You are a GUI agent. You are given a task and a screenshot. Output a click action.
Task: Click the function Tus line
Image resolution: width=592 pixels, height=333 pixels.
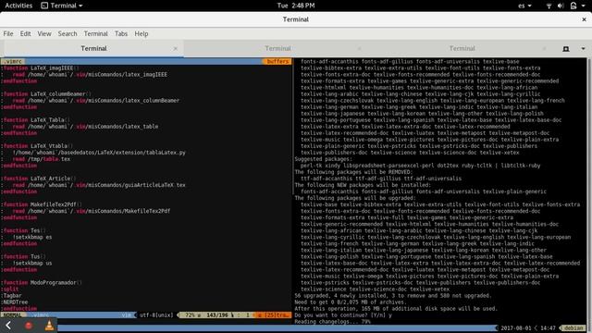point(24,257)
